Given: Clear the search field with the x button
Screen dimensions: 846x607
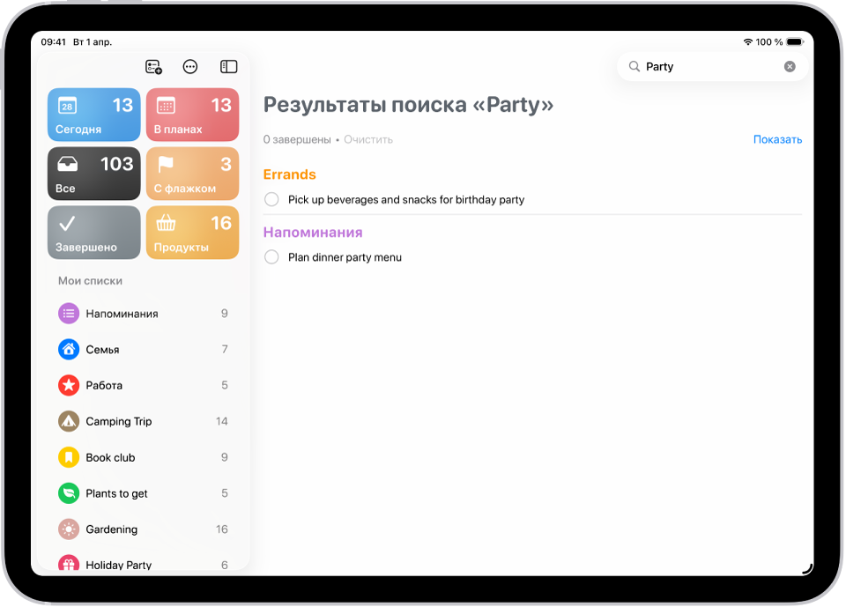Looking at the screenshot, I should [790, 66].
